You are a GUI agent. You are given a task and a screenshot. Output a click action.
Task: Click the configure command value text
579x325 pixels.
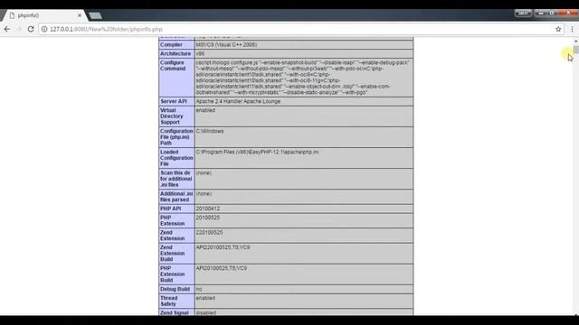(x=303, y=78)
